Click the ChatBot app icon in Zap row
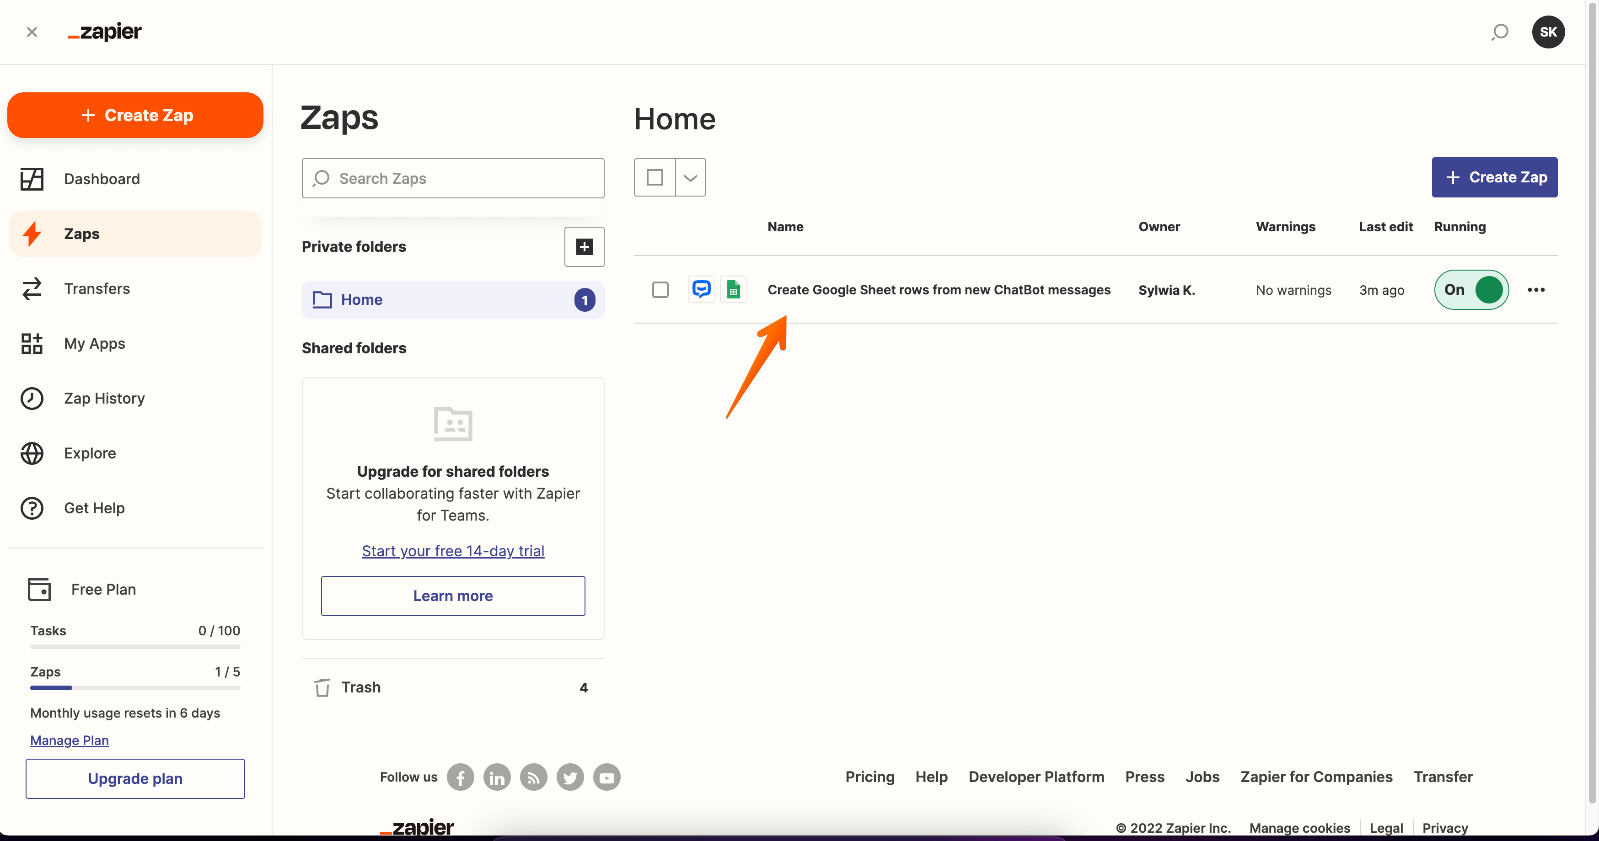The height and width of the screenshot is (841, 1599). (x=702, y=290)
